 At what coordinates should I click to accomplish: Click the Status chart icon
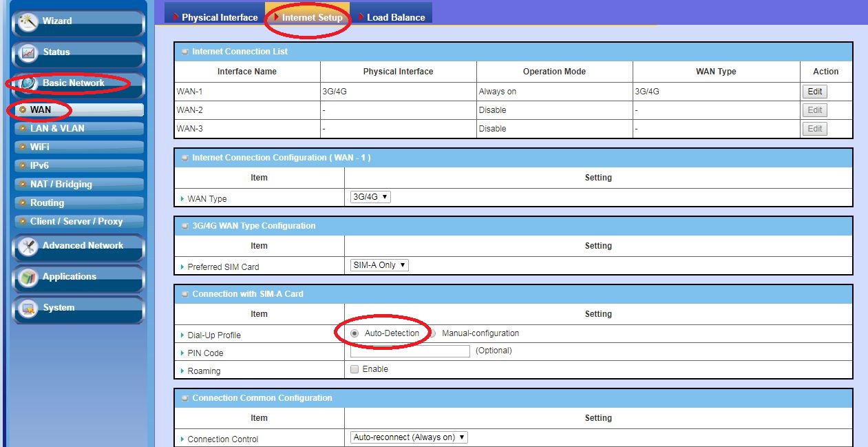[x=29, y=52]
